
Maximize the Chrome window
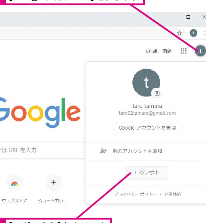click(x=188, y=17)
